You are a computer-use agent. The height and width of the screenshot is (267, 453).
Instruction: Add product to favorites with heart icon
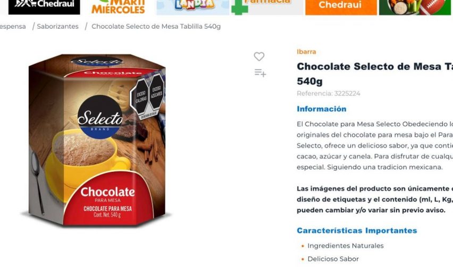[259, 56]
